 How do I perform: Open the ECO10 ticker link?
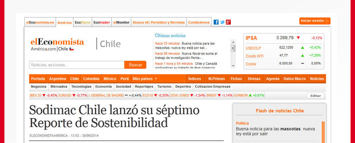pyautogui.click(x=148, y=95)
